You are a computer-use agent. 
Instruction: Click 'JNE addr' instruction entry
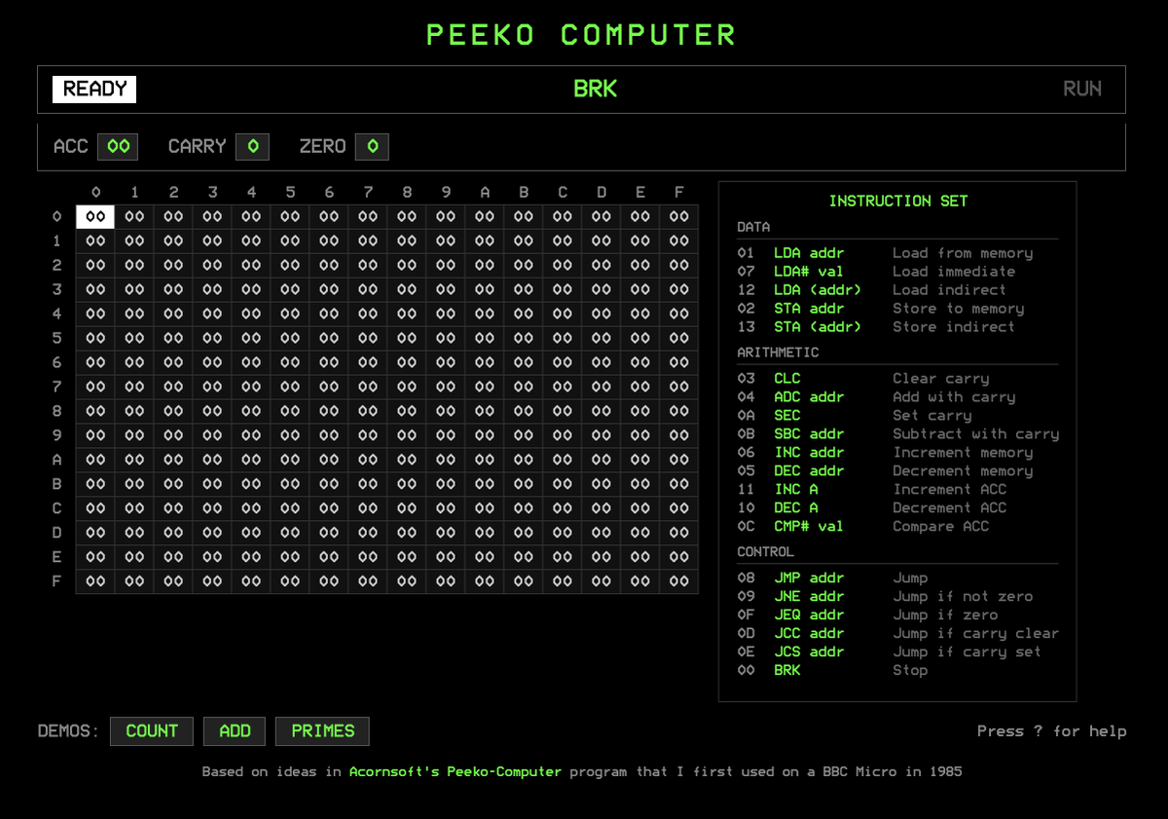[x=809, y=597]
